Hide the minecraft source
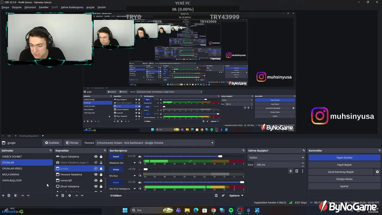The height and width of the screenshot is (215, 382). (x=96, y=180)
